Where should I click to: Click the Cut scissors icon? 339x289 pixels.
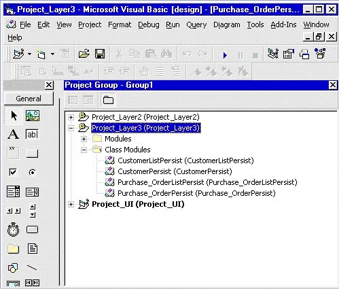119,54
